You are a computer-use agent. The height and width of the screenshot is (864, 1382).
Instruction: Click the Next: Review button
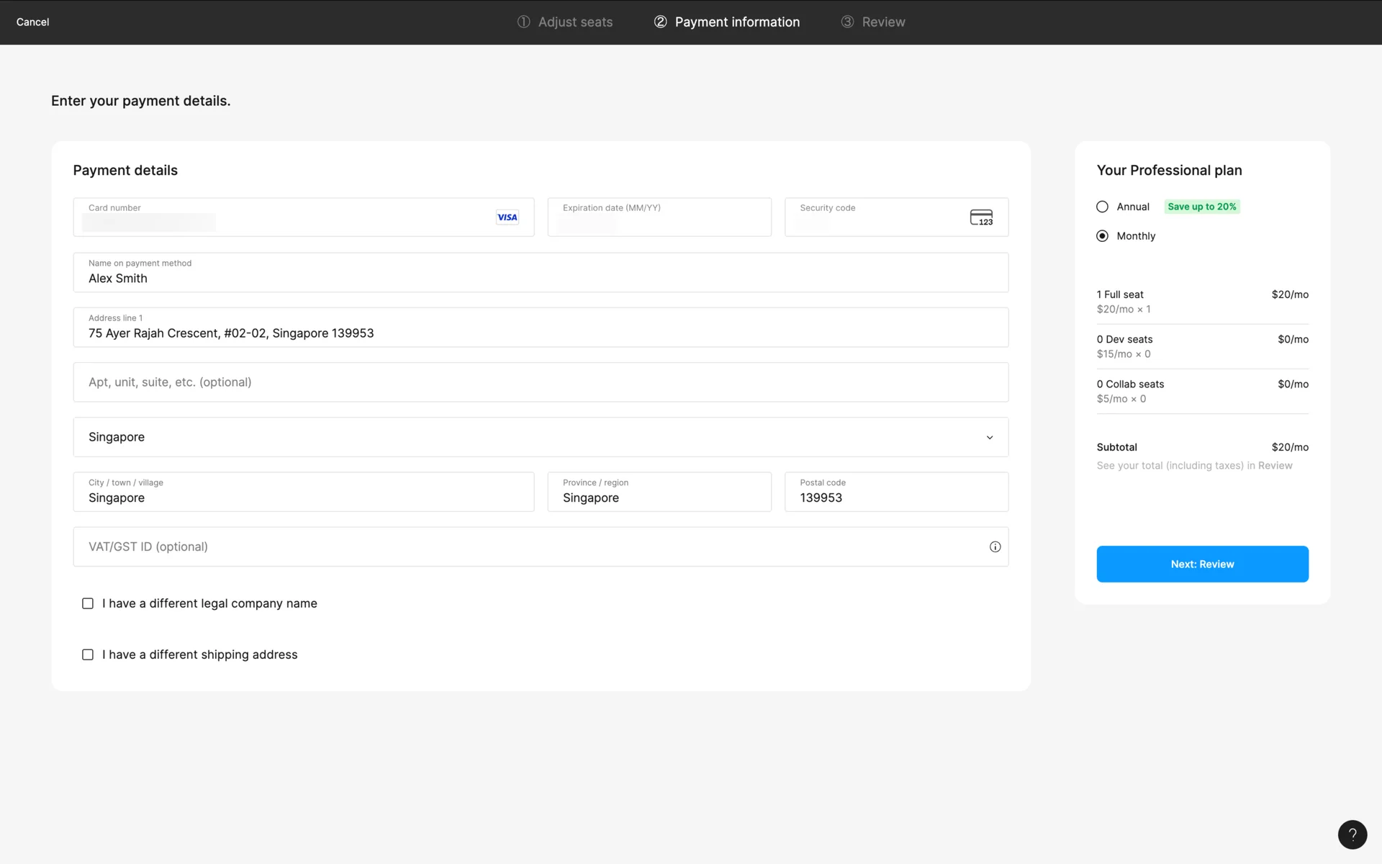click(x=1202, y=564)
